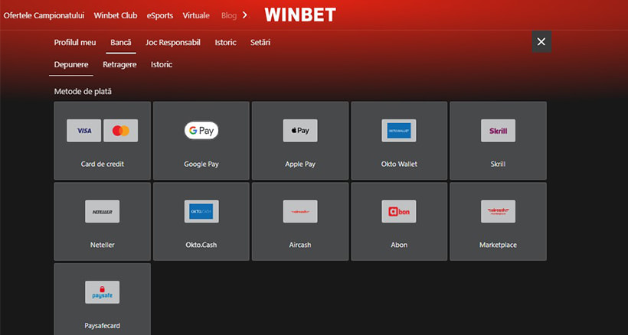Click the Marketplace label
The image size is (628, 335).
tap(498, 245)
